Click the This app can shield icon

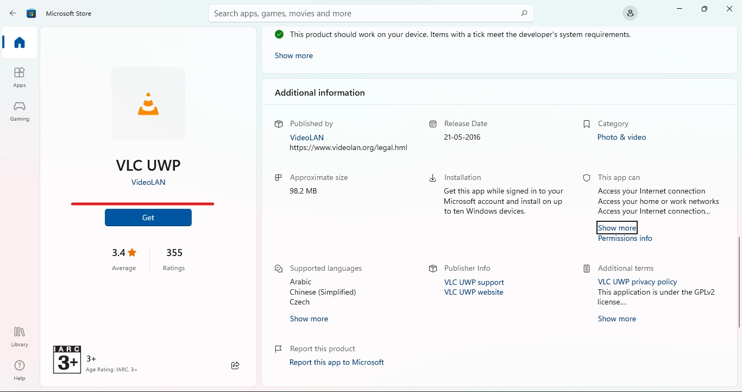(587, 178)
